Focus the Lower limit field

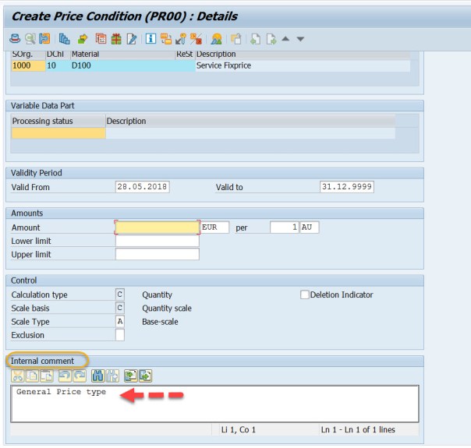158,242
